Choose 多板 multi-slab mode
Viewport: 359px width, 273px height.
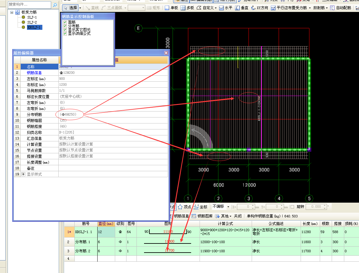coord(187,8)
